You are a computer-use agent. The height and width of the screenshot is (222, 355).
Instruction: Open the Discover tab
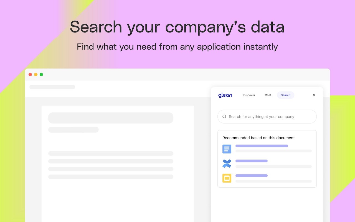coord(249,95)
